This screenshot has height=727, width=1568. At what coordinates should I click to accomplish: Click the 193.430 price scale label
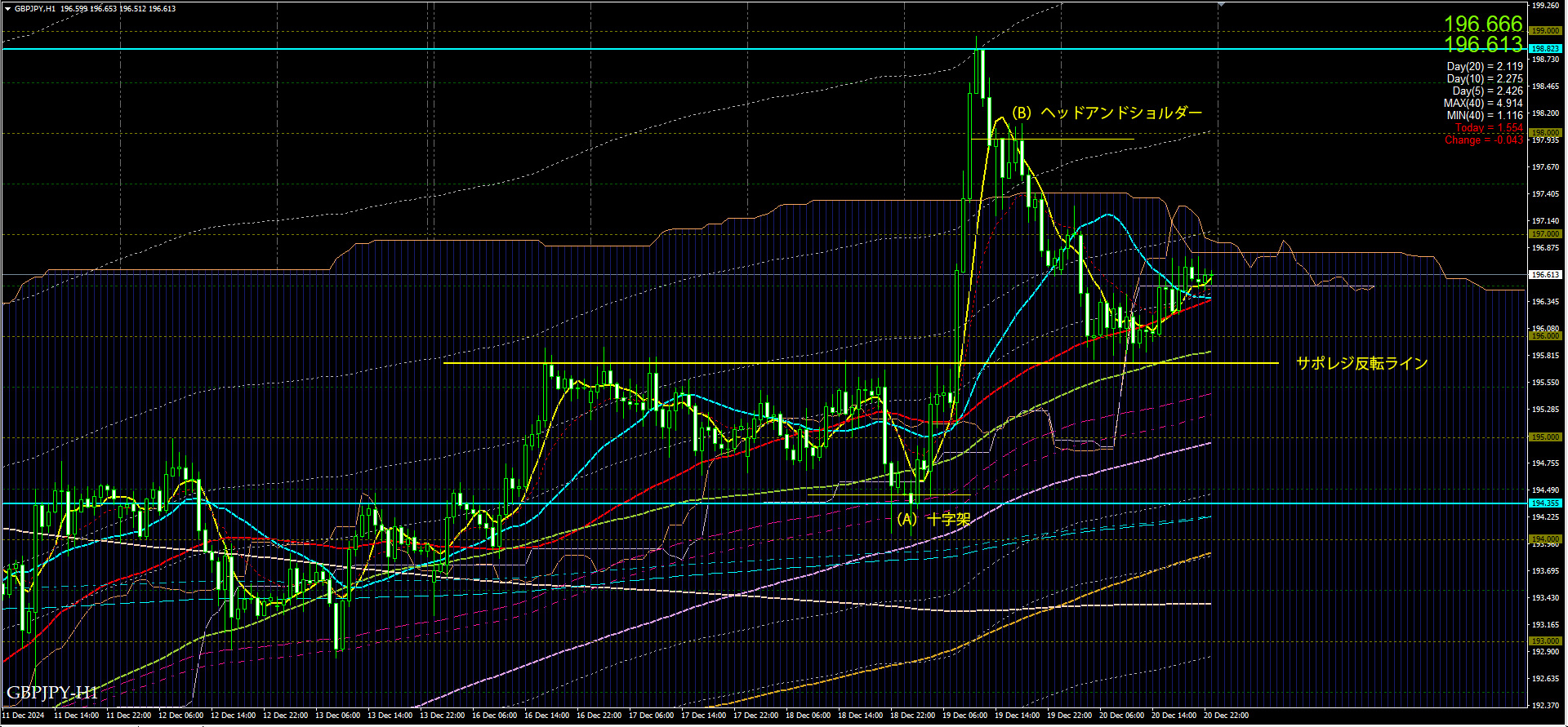[1545, 597]
